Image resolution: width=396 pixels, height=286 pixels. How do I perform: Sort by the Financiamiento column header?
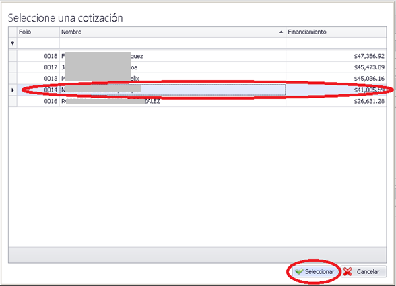(x=336, y=32)
